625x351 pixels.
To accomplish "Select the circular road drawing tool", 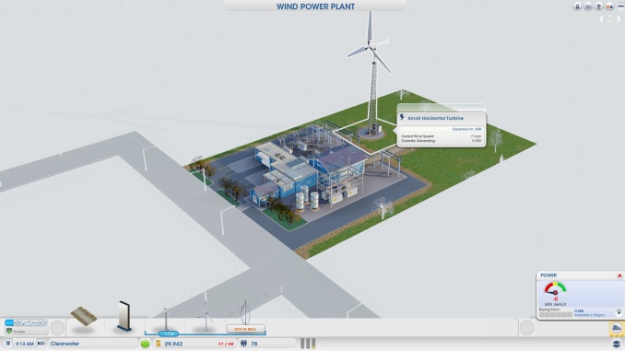I will [x=43, y=322].
